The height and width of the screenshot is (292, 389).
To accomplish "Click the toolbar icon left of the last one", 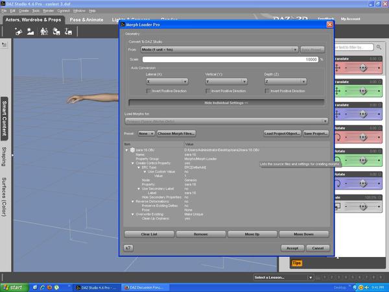I will click(56, 32).
